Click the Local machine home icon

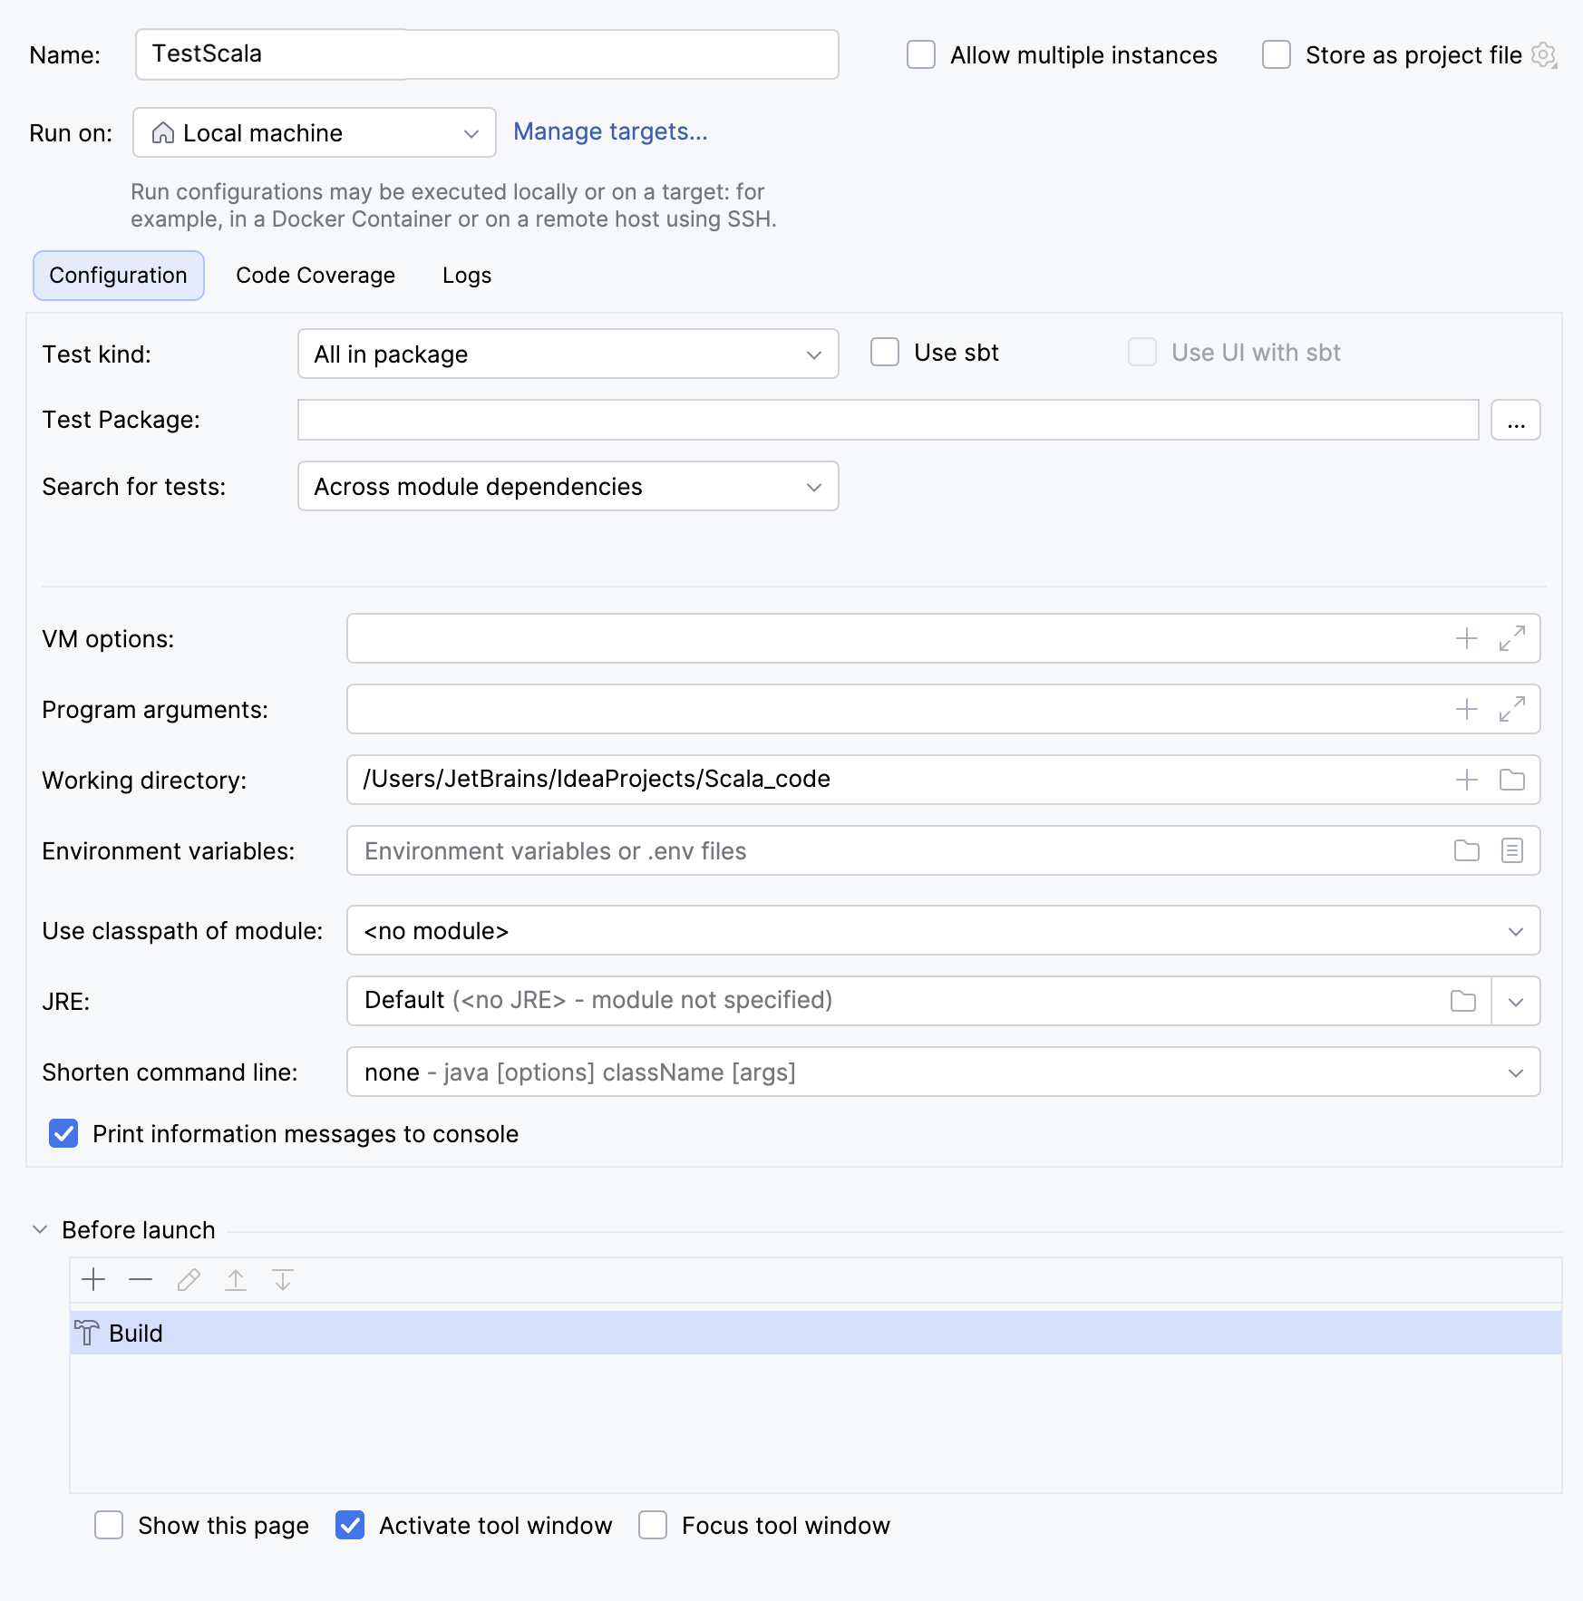click(163, 132)
